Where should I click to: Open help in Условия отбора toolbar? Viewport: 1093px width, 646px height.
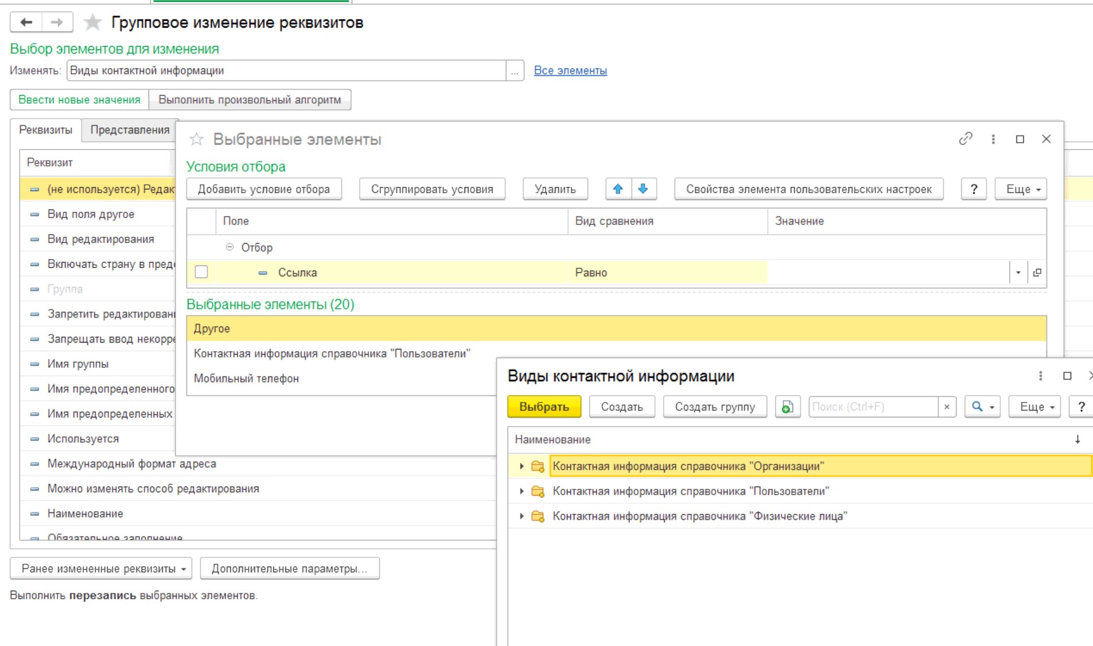pyautogui.click(x=974, y=189)
